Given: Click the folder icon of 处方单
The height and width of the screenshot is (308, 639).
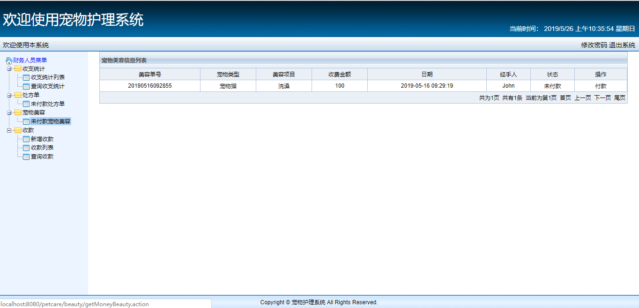Looking at the screenshot, I should coord(18,95).
